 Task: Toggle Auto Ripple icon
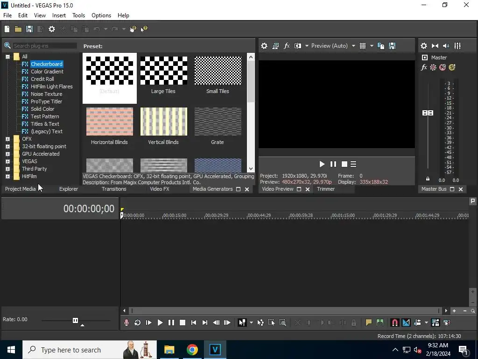coord(417,323)
